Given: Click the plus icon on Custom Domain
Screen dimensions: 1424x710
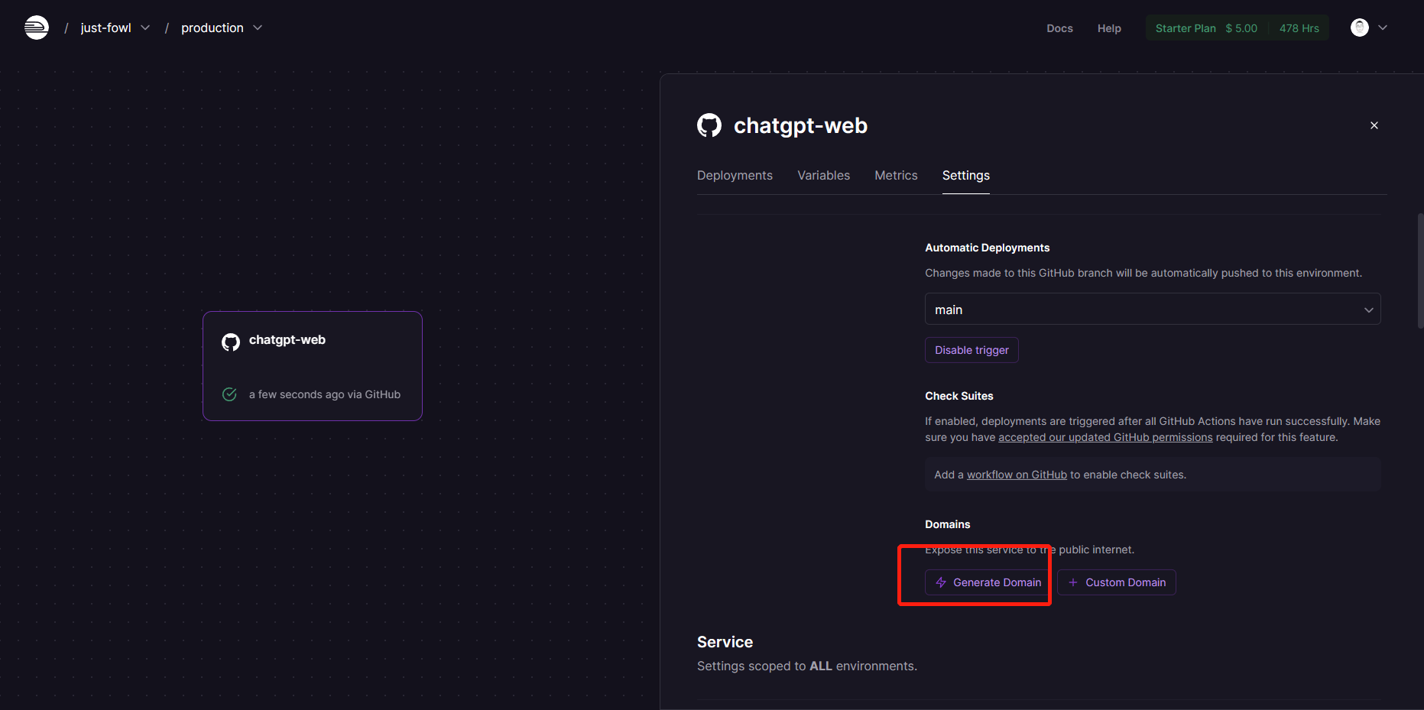Looking at the screenshot, I should click(1072, 582).
